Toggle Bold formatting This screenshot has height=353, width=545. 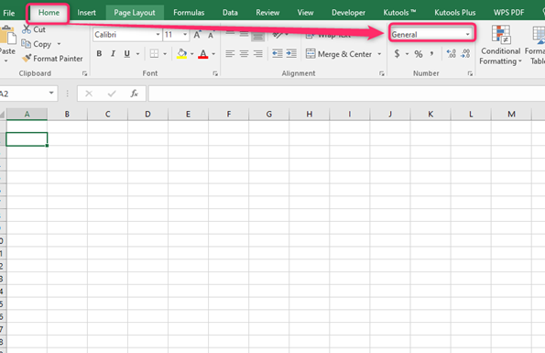click(99, 53)
